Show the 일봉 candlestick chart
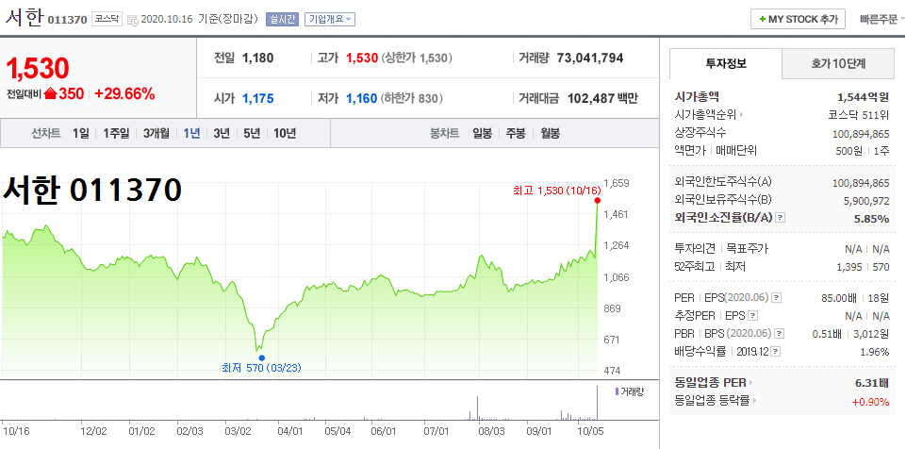Screen dimensions: 906x449 pyautogui.click(x=482, y=134)
